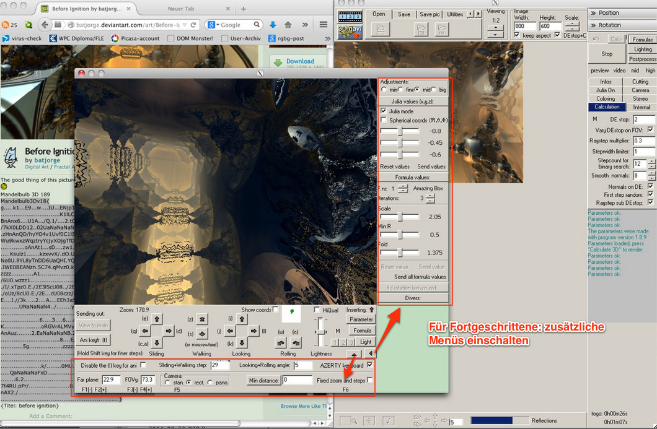Select the 'fine' adjustments radio button
657x429 pixels.
point(400,90)
